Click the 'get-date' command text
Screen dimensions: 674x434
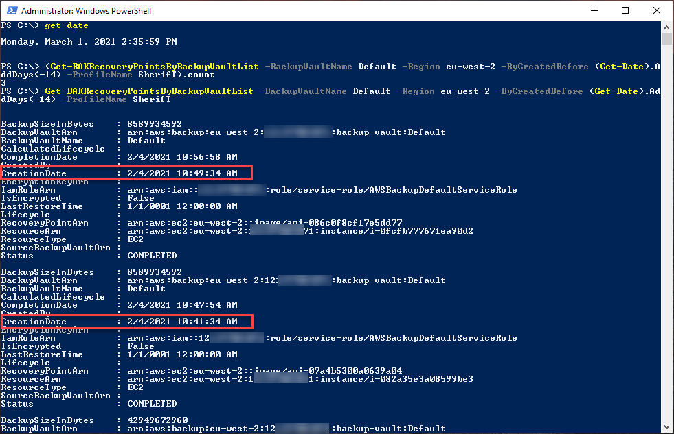click(67, 25)
